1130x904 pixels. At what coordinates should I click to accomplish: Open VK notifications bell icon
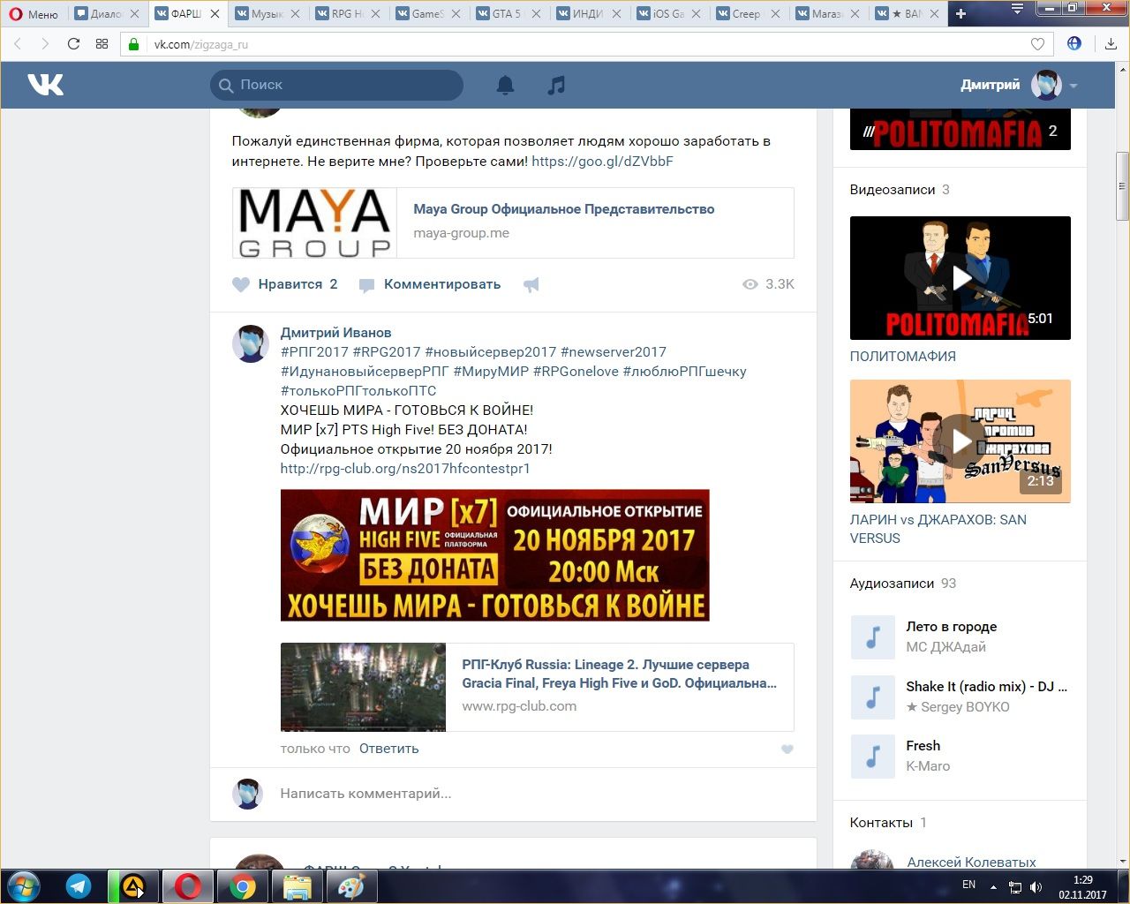[x=505, y=85]
